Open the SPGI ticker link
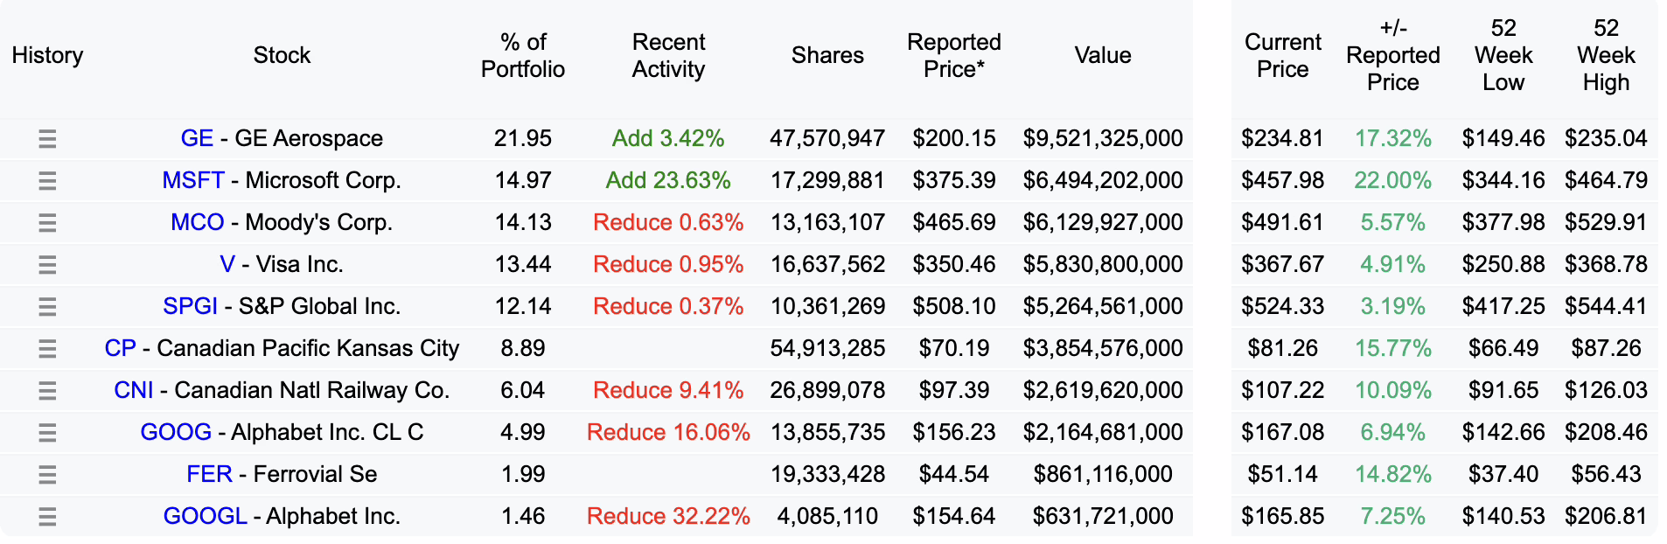 pyautogui.click(x=191, y=306)
